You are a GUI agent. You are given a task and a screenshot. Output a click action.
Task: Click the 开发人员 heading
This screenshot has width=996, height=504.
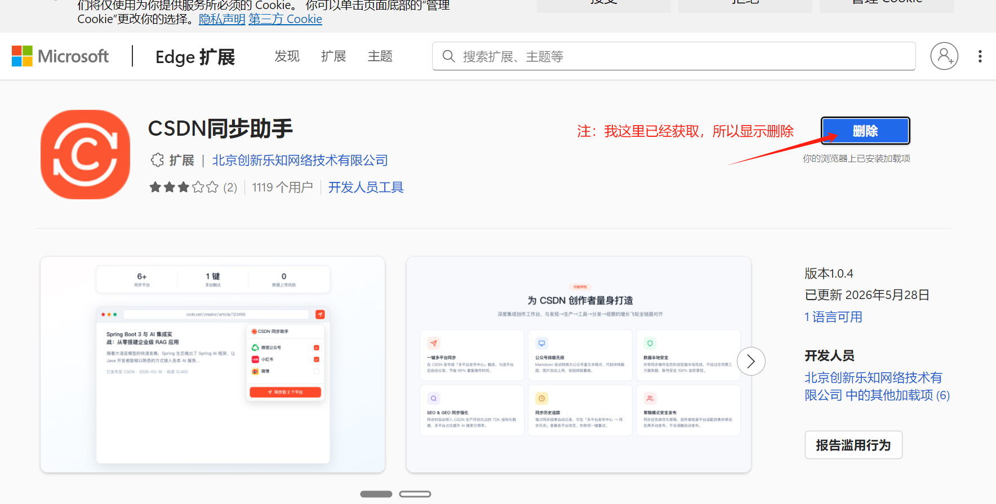829,356
